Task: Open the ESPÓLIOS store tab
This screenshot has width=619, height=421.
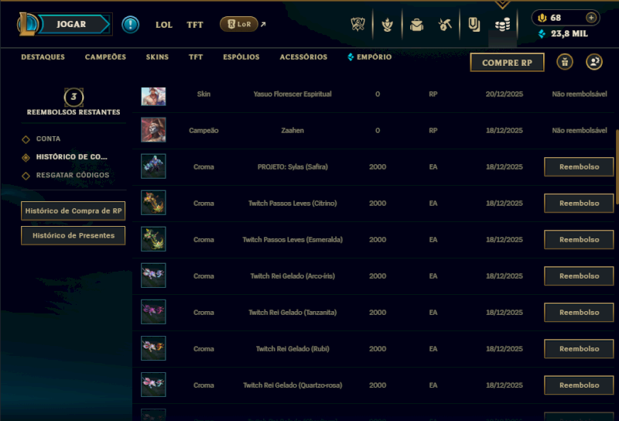Action: (241, 56)
